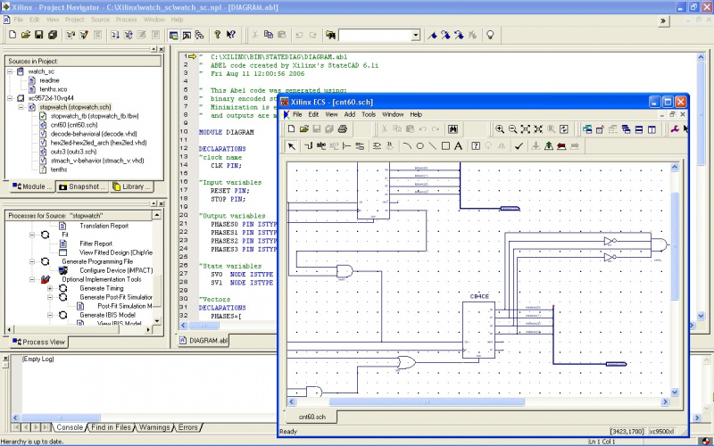Open the Find in Files log tab
714x446 pixels.
(111, 427)
